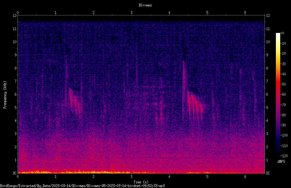The width and height of the screenshot is (291, 188).
Task: Click the 1 second mark on the top axis
Action: click(55, 12)
